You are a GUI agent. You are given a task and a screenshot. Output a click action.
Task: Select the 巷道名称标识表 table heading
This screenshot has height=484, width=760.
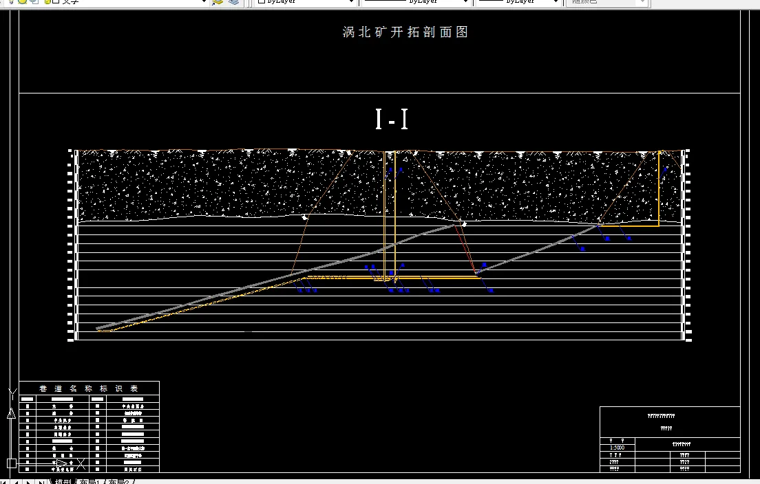click(89, 388)
